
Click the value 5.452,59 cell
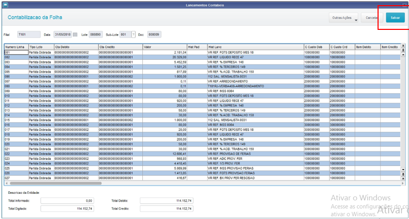click(x=165, y=62)
